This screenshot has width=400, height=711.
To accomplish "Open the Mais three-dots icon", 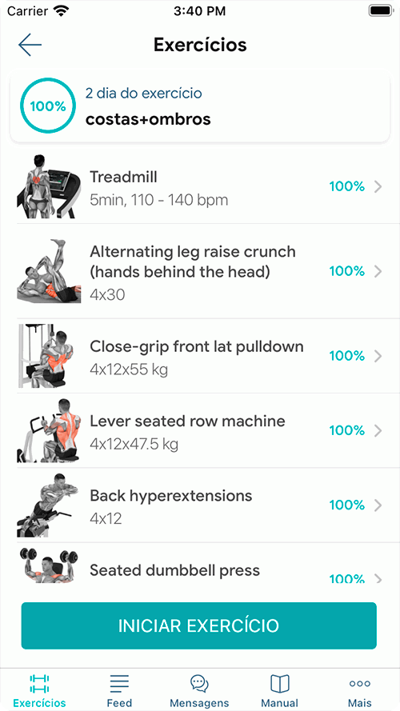I will tap(360, 683).
